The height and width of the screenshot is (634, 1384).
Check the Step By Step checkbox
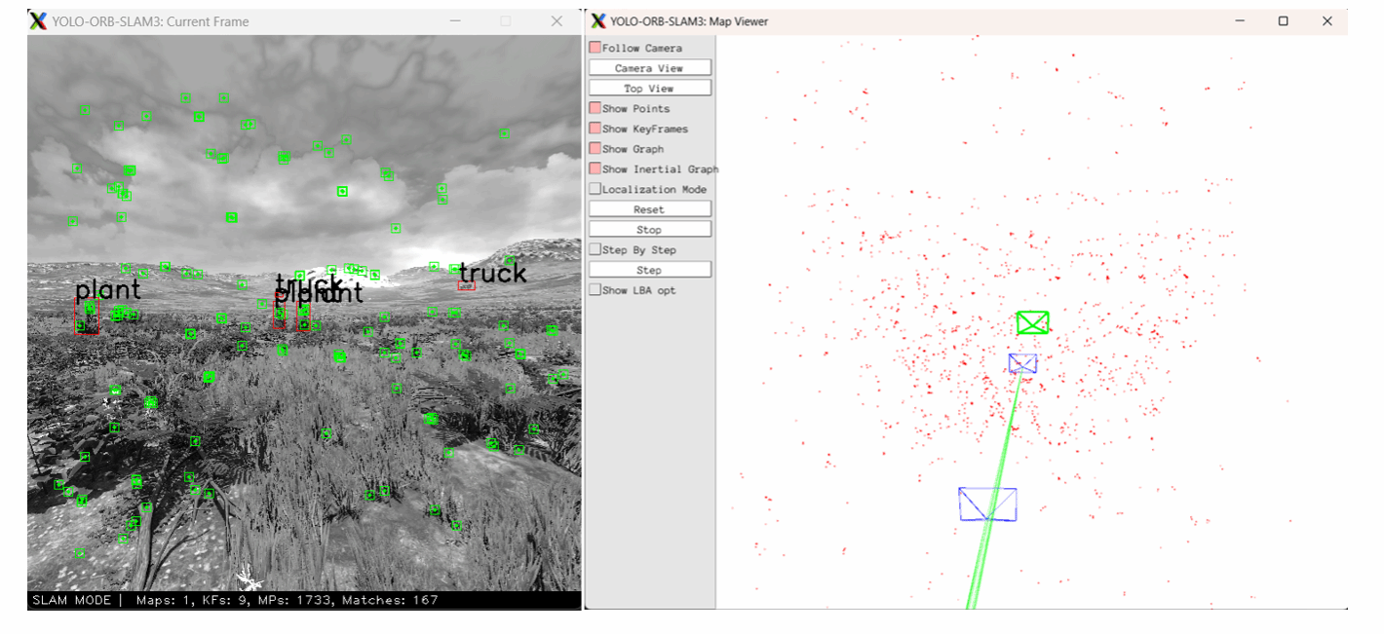(596, 250)
